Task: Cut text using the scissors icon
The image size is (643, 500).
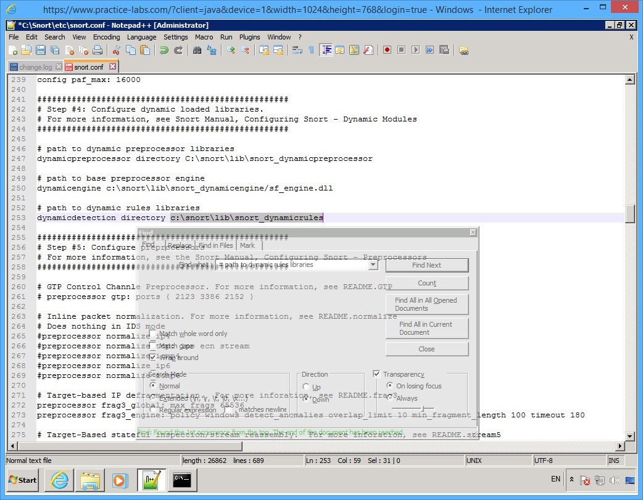Action: click(x=116, y=50)
